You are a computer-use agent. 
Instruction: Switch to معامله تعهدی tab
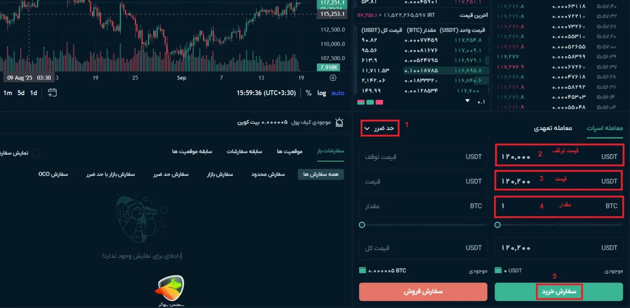(x=553, y=128)
